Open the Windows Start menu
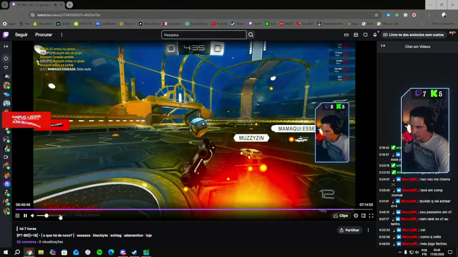458x257 pixels. pos(6,252)
